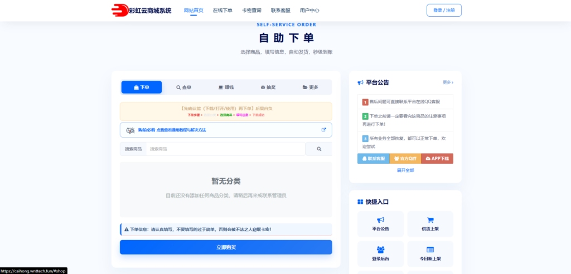
Task: Click the 登录 / 注册 button
Action: click(x=444, y=10)
